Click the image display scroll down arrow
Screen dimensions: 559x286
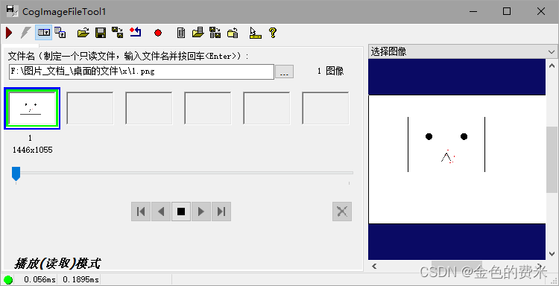[x=552, y=254]
